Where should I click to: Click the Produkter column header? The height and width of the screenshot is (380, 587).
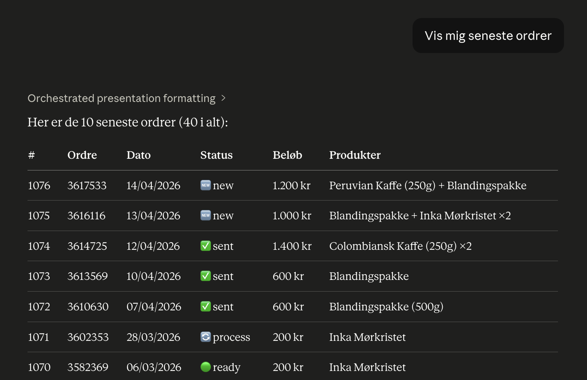point(355,155)
